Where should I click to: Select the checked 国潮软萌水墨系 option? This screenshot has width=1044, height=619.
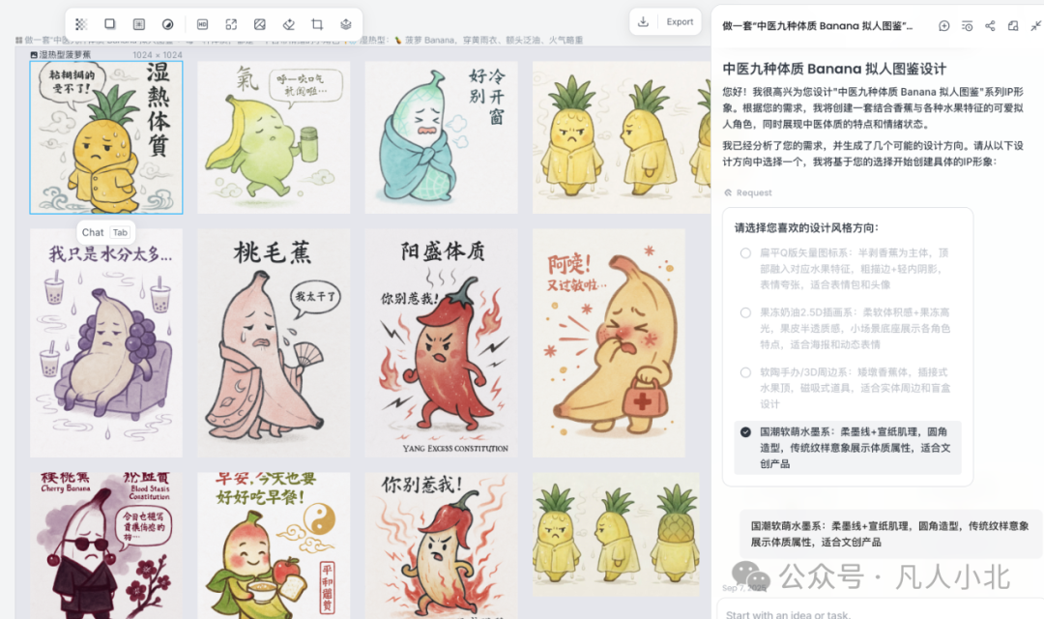848,448
